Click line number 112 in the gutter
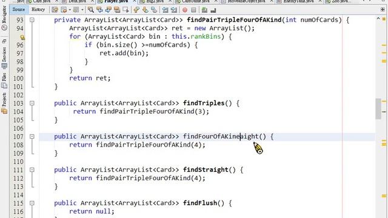This screenshot has height=218, width=388. (x=18, y=178)
